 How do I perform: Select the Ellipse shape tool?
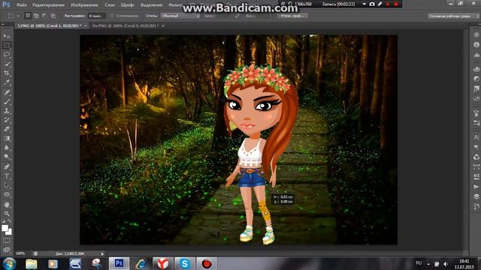(x=7, y=195)
